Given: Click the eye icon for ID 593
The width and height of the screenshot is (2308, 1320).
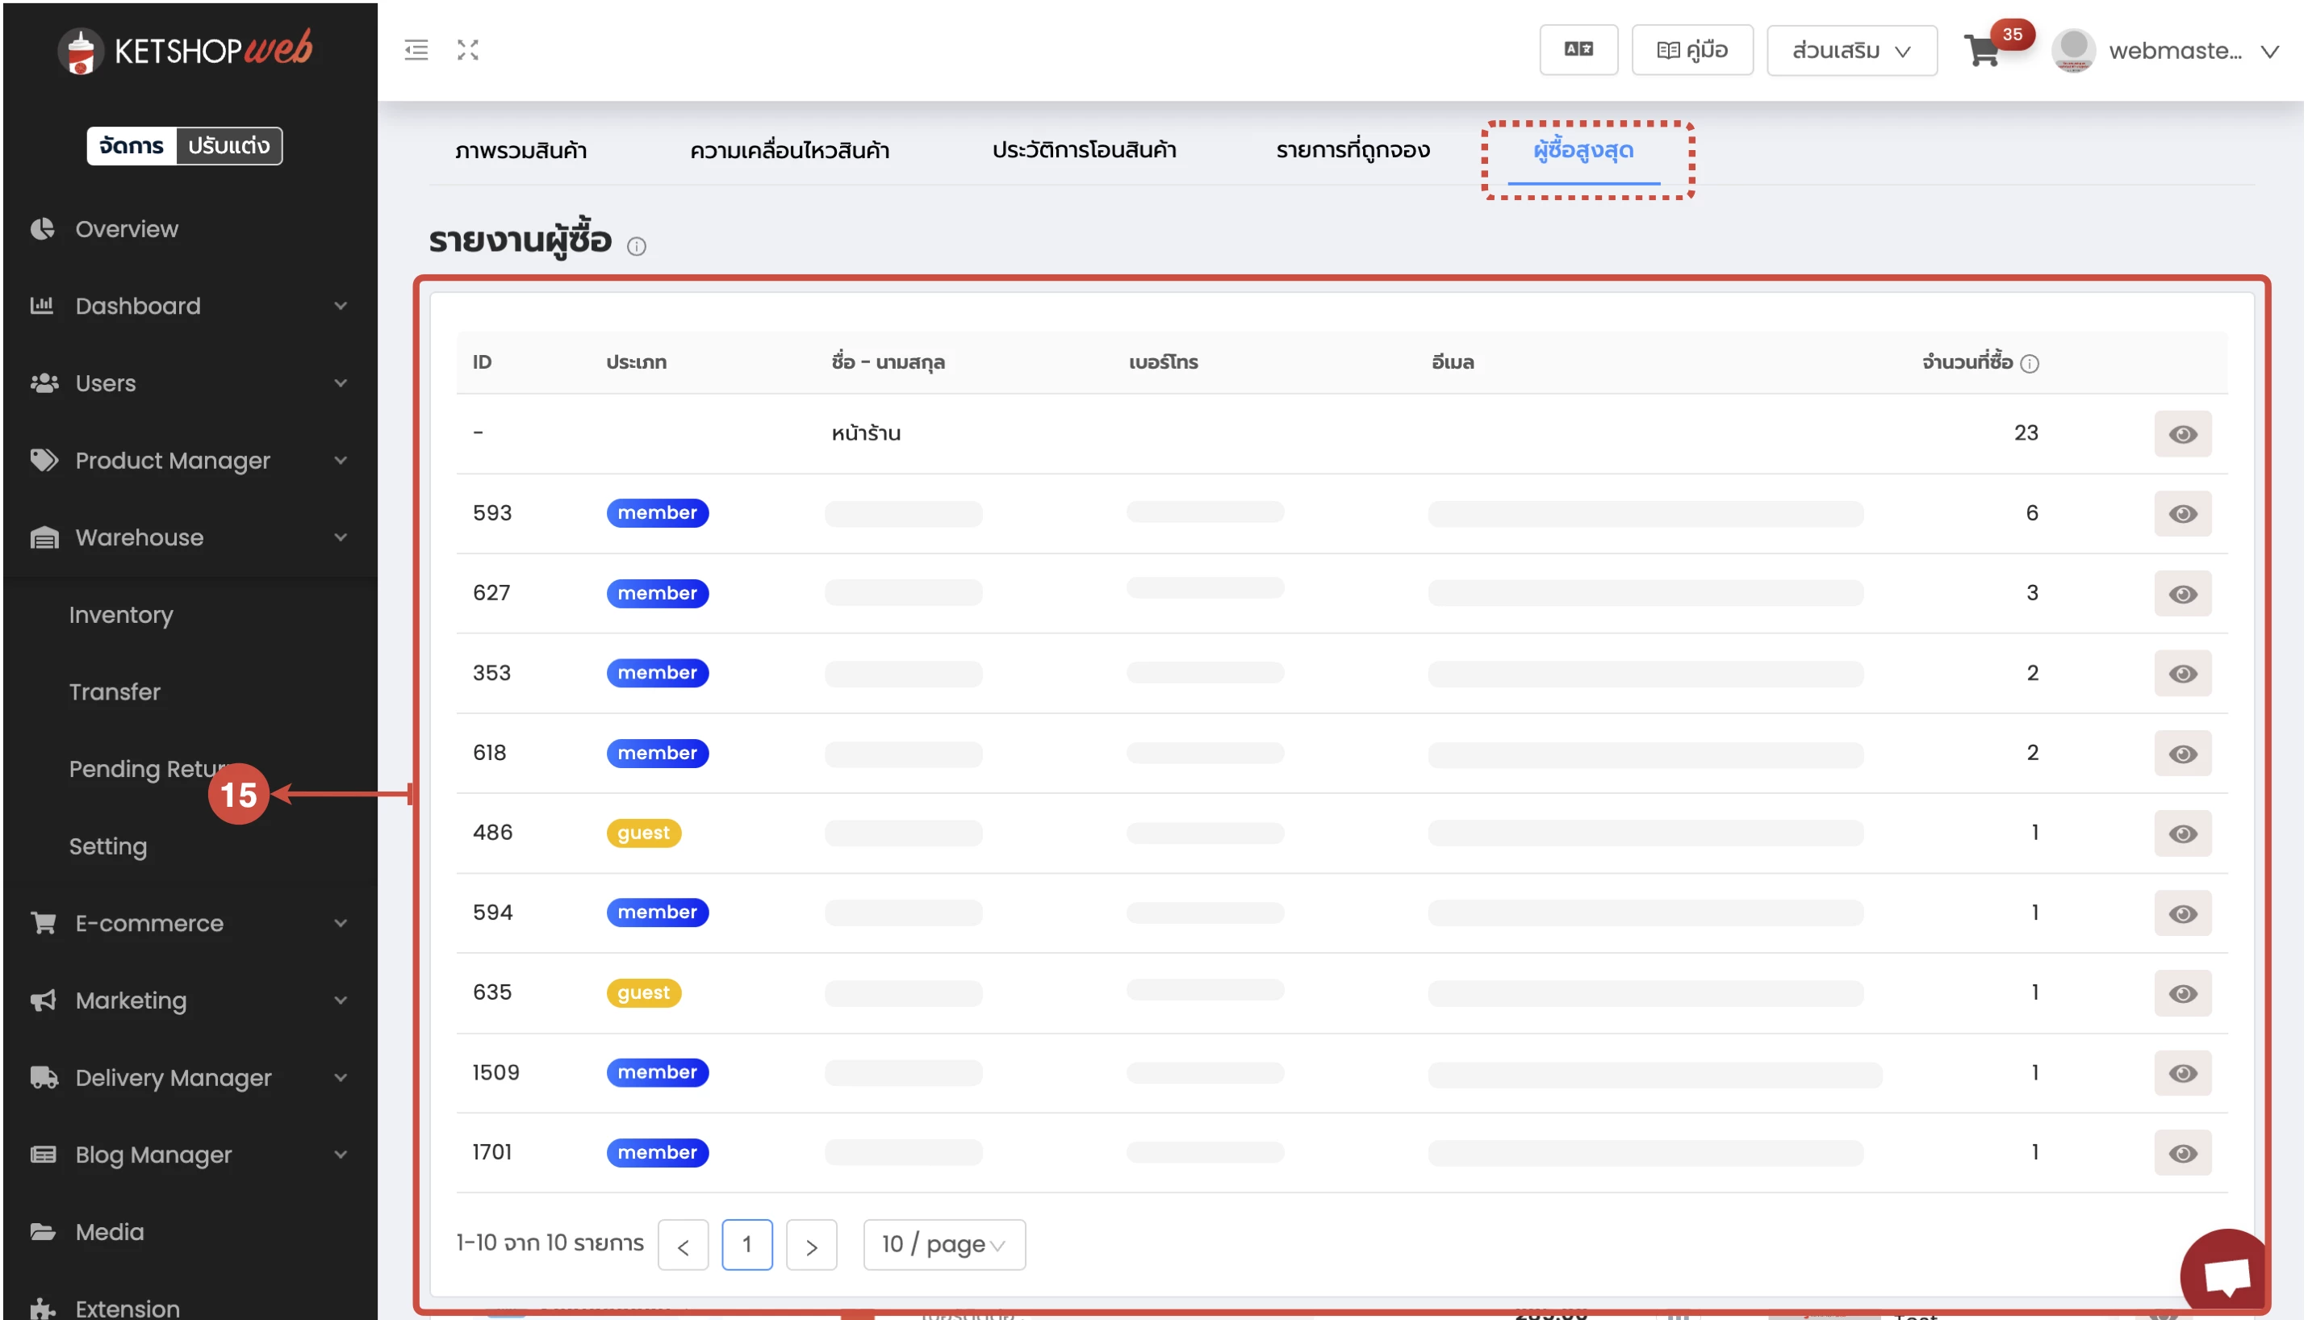Looking at the screenshot, I should click(2182, 514).
